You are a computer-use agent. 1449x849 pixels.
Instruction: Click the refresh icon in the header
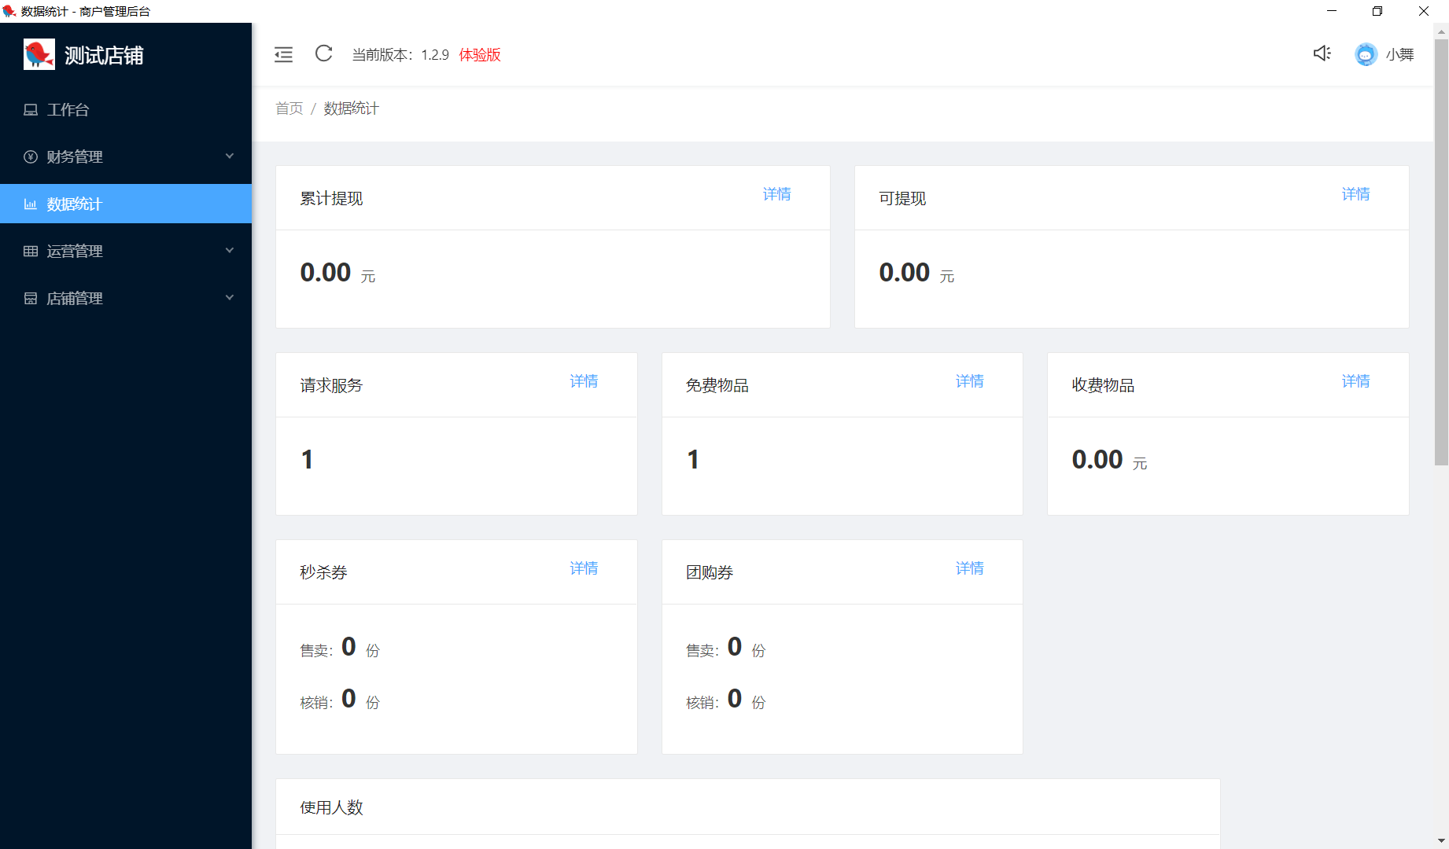tap(323, 53)
